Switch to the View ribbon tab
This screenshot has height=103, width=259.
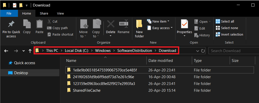pos(60,13)
